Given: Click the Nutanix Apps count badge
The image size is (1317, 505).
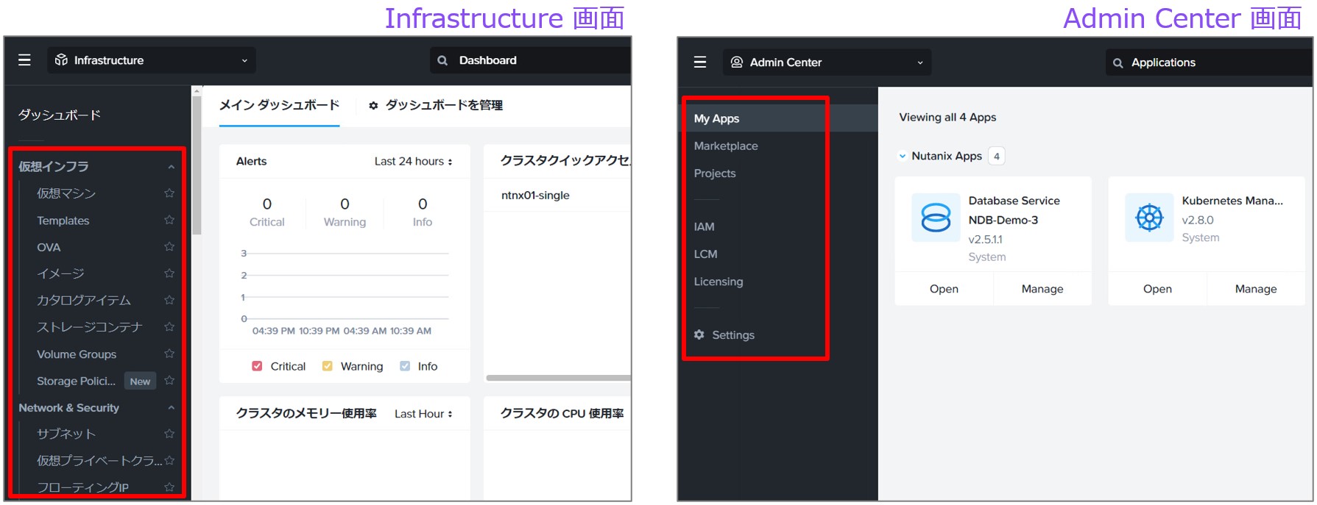Looking at the screenshot, I should 996,156.
